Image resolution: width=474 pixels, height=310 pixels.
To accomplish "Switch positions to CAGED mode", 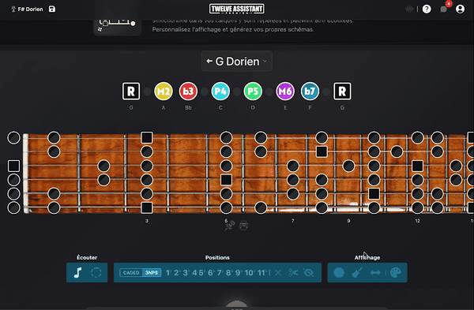I will pos(131,273).
